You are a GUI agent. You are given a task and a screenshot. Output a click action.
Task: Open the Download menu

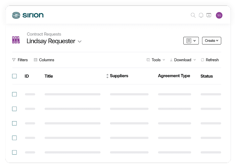pyautogui.click(x=183, y=60)
